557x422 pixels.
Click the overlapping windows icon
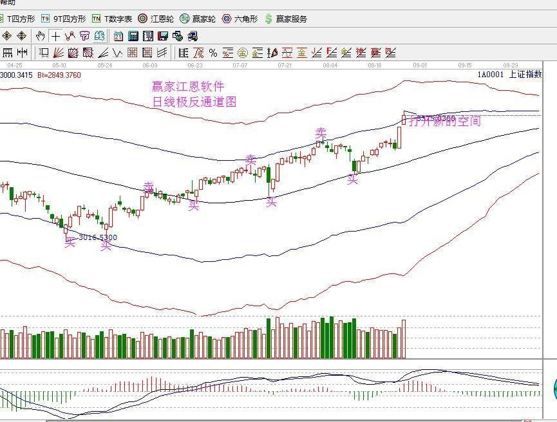pos(178,36)
